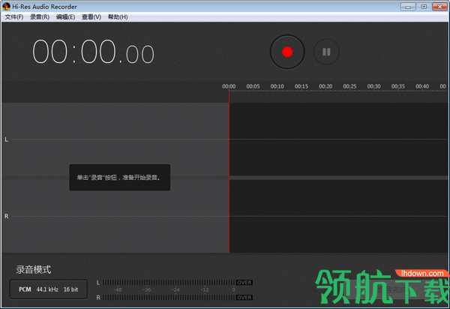Open the 录音(R) menu
Viewport: 450px width, 309px height.
40,17
